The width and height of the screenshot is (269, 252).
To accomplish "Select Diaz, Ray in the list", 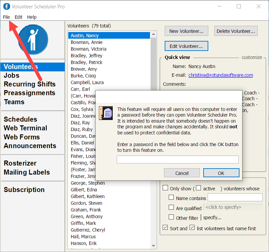I will click(x=82, y=123).
